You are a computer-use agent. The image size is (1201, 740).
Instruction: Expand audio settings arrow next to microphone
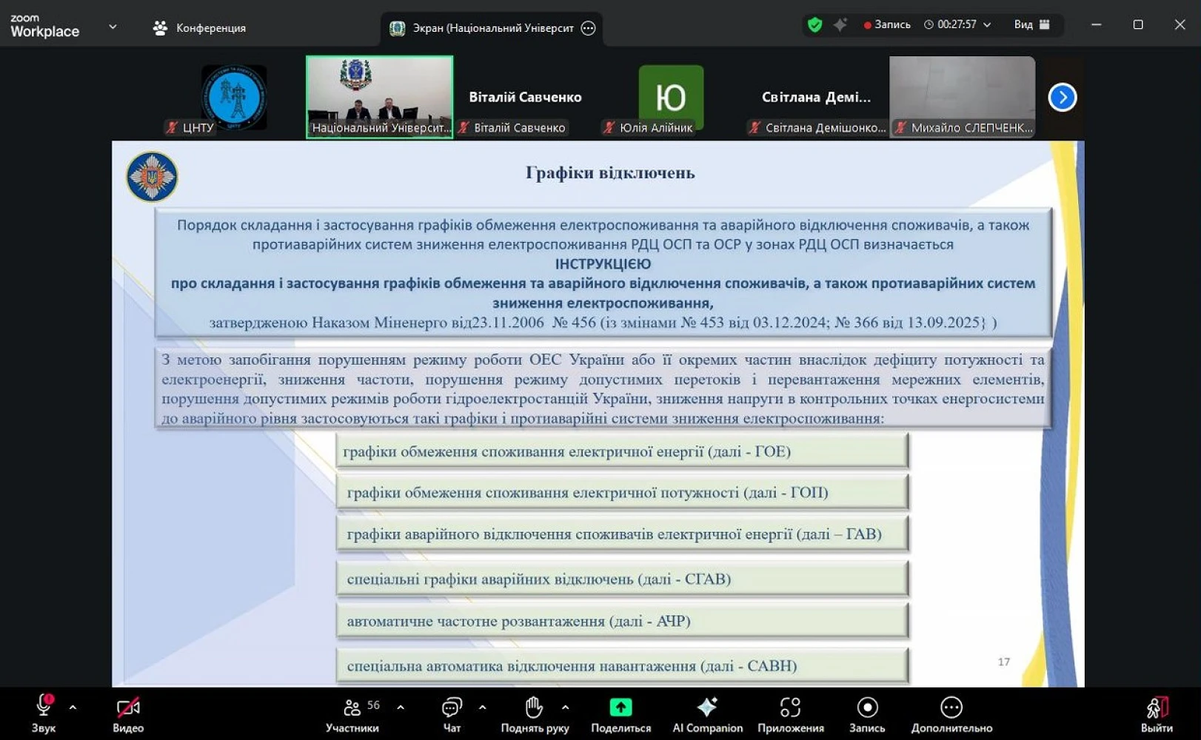tap(73, 707)
